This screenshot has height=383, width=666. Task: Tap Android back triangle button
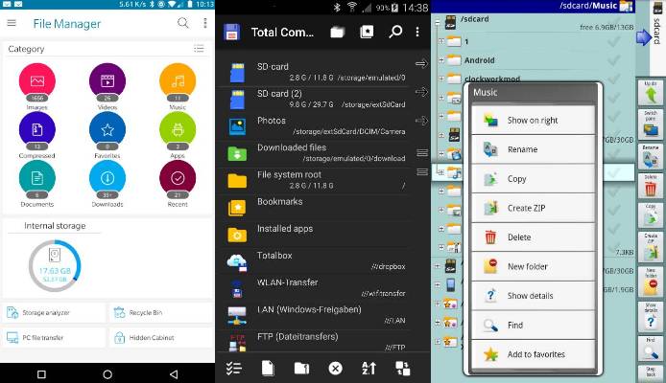174,374
